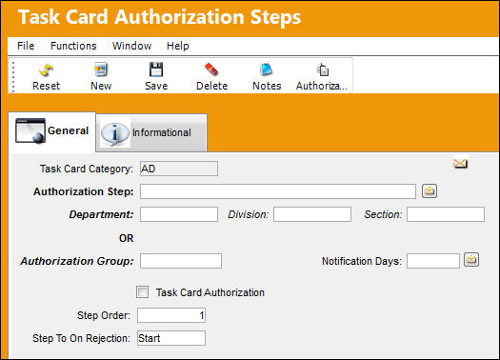The image size is (500, 360).
Task: Click the Department input field
Action: pos(179,214)
